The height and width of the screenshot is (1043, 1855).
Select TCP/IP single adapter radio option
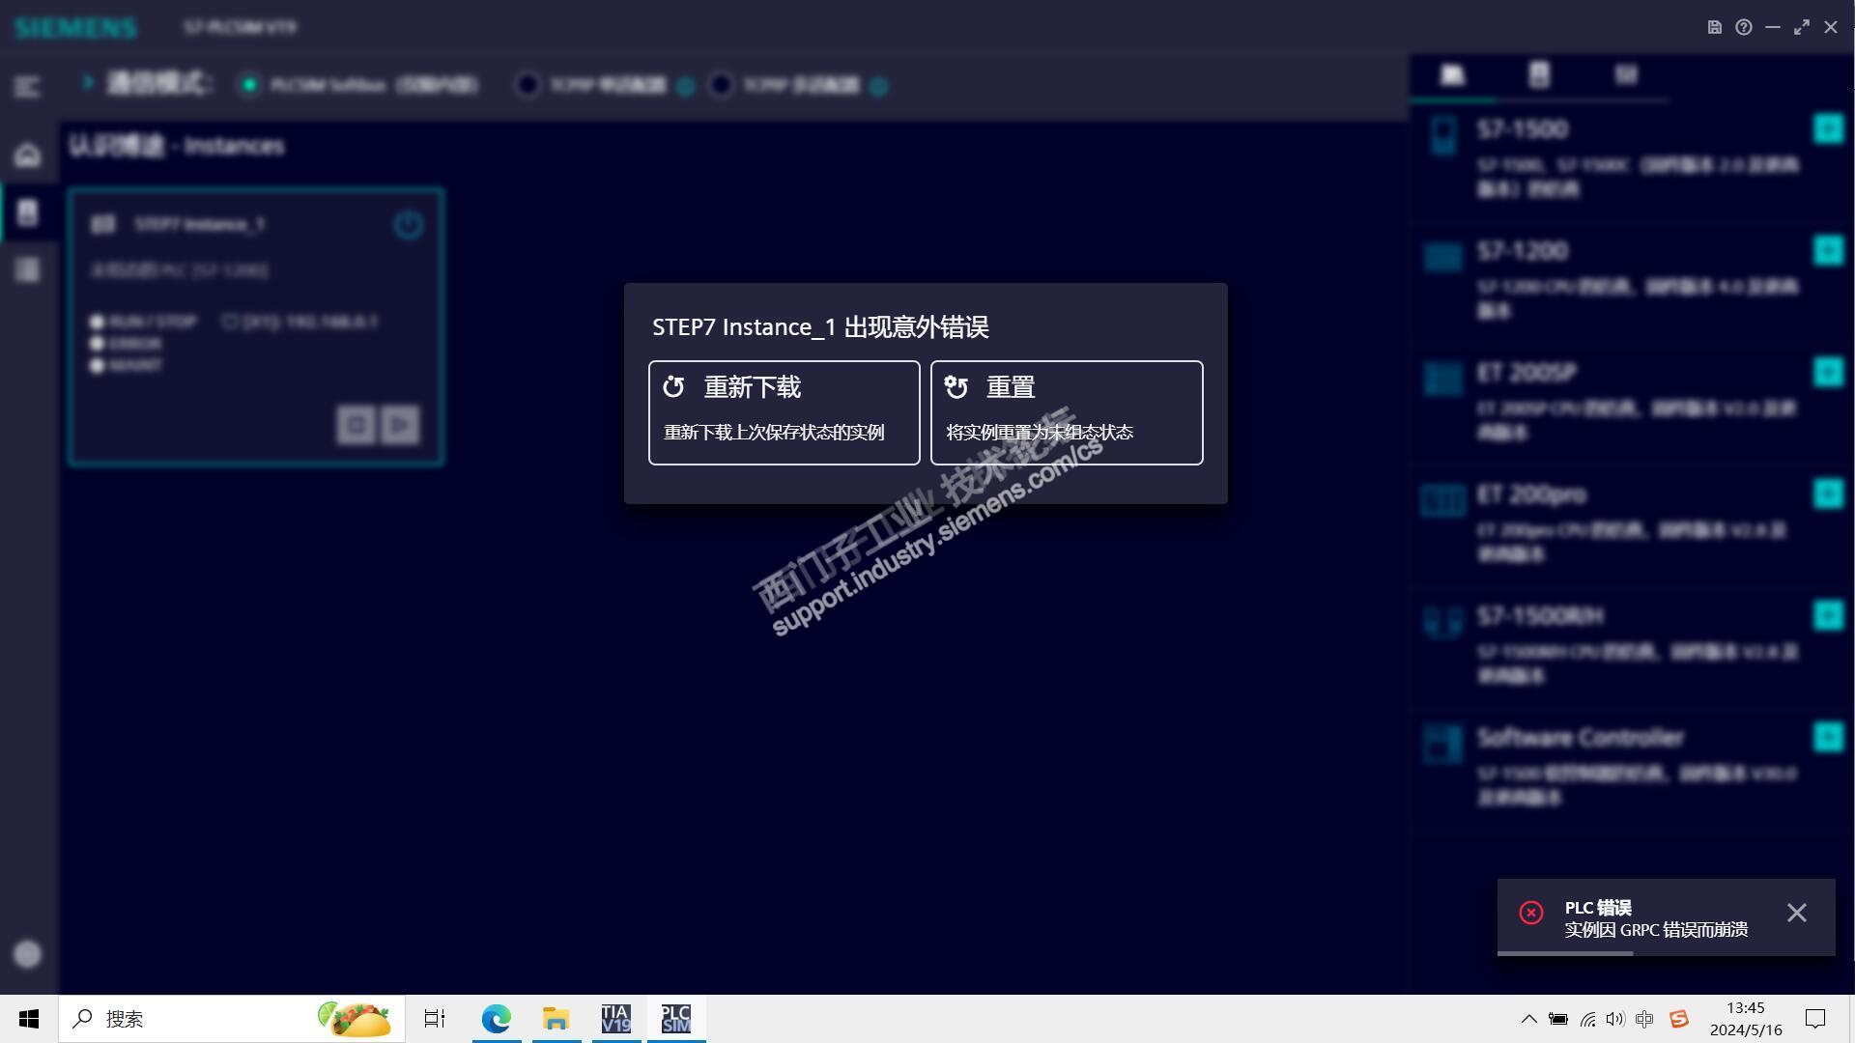point(528,85)
